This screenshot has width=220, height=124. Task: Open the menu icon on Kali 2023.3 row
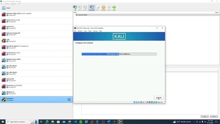[69, 100]
